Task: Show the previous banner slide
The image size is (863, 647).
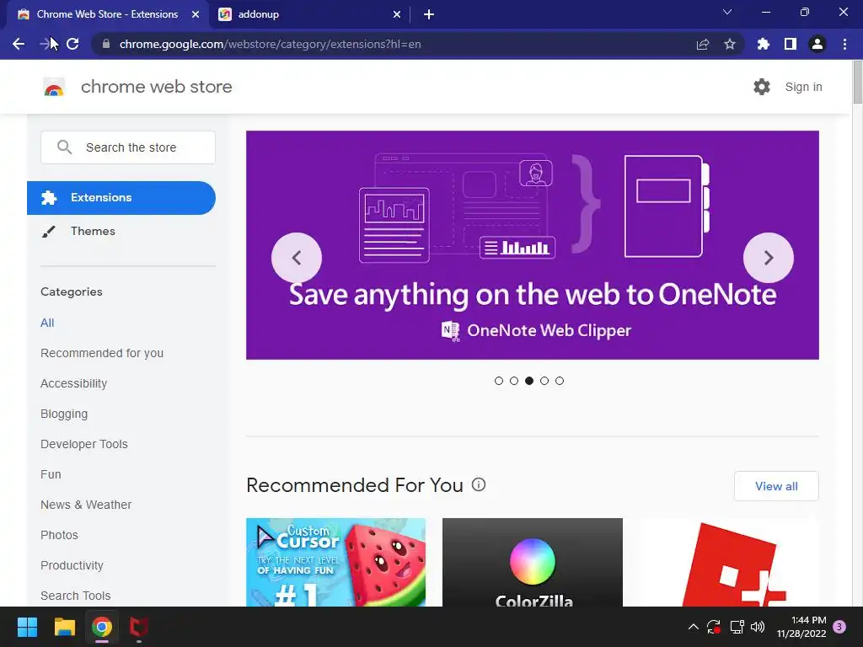Action: 297,258
